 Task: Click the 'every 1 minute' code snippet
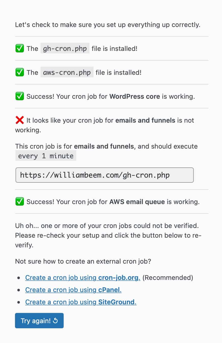46,156
